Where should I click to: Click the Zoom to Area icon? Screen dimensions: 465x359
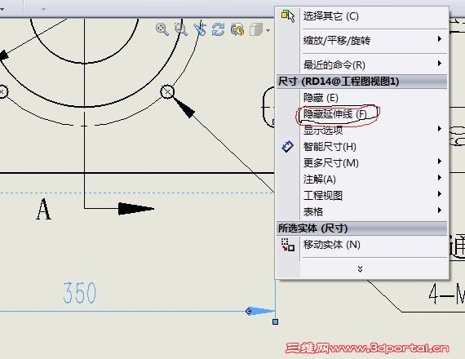pyautogui.click(x=180, y=29)
